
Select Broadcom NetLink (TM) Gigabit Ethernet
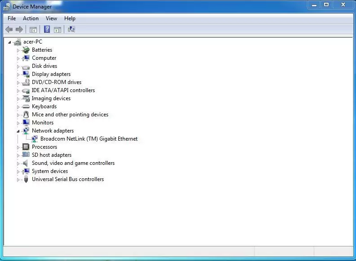[89, 139]
